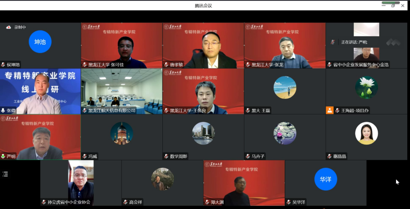Viewport: 410px width, 209px height.
Task: Click the lotus flower avatar of 王海超
Action: pyautogui.click(x=366, y=87)
